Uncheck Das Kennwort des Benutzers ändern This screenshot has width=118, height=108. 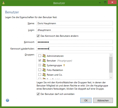coord(38,36)
